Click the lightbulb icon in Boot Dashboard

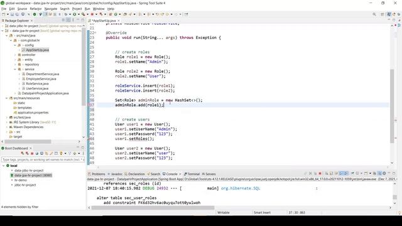[x=61, y=153]
